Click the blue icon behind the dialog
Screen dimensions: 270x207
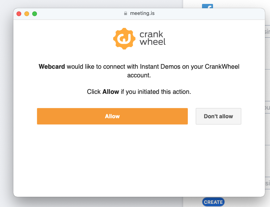[207, 6]
